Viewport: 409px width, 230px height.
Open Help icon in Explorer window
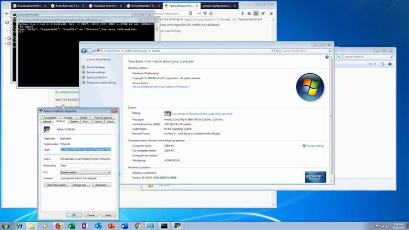point(390,64)
